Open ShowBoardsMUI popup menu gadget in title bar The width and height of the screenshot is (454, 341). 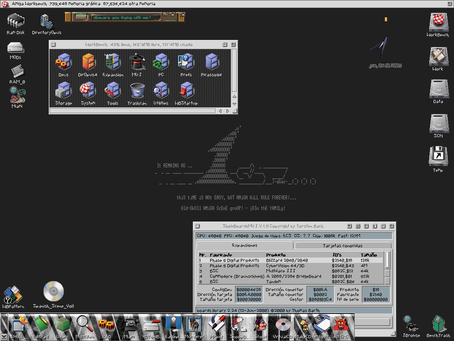pos(349,226)
